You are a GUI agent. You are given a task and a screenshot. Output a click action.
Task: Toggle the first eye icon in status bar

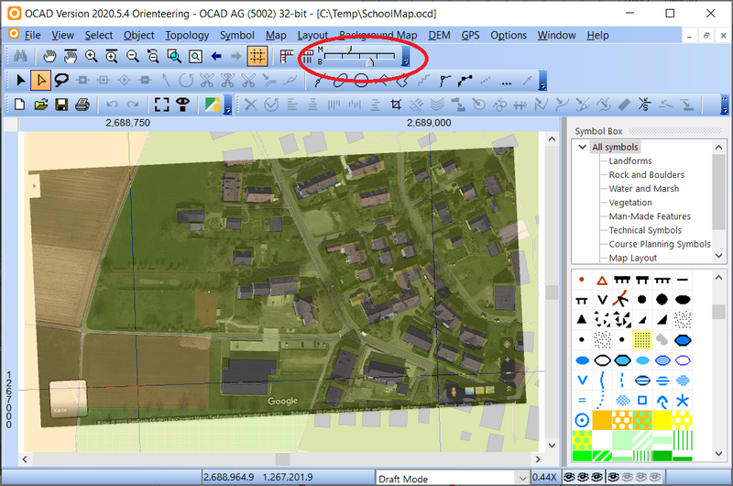(x=569, y=477)
